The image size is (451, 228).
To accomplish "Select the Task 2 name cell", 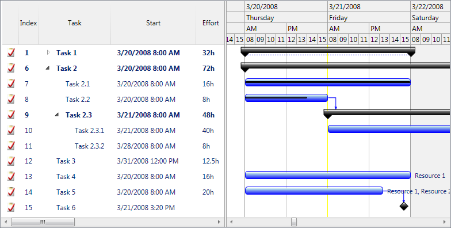I will click(67, 69).
